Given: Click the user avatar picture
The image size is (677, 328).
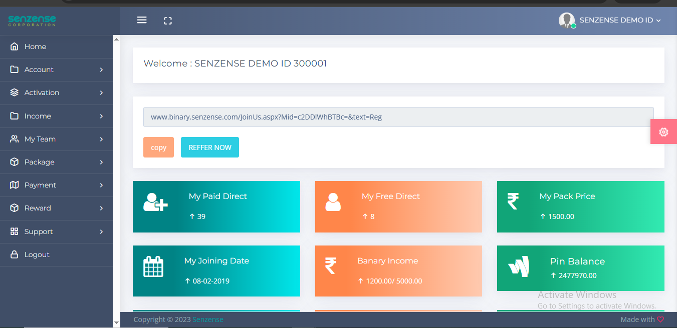Looking at the screenshot, I should tap(567, 20).
